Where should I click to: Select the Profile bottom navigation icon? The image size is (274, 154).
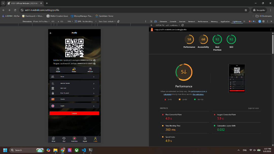(x=95, y=139)
